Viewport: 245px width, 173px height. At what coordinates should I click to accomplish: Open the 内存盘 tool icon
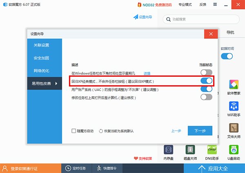168,150
